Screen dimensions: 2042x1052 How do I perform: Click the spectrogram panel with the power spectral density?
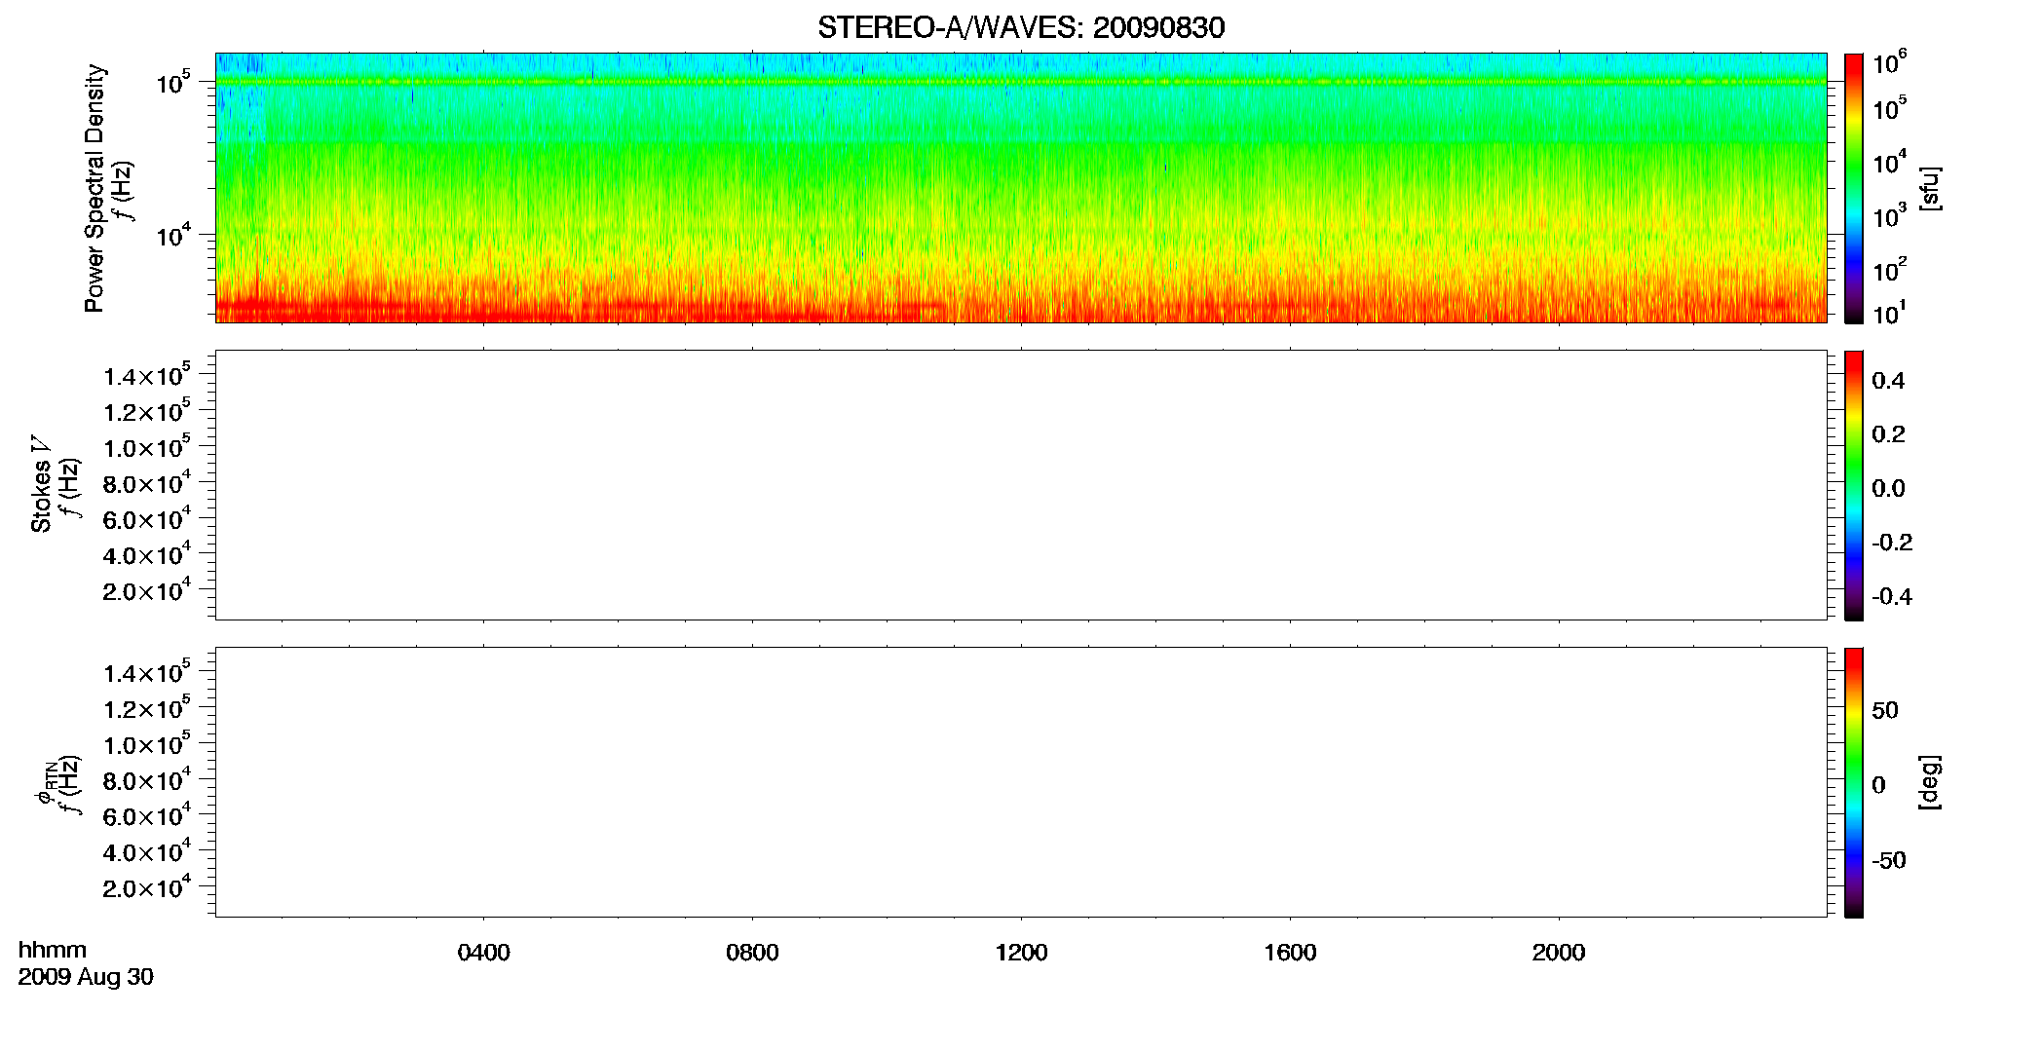click(1021, 188)
